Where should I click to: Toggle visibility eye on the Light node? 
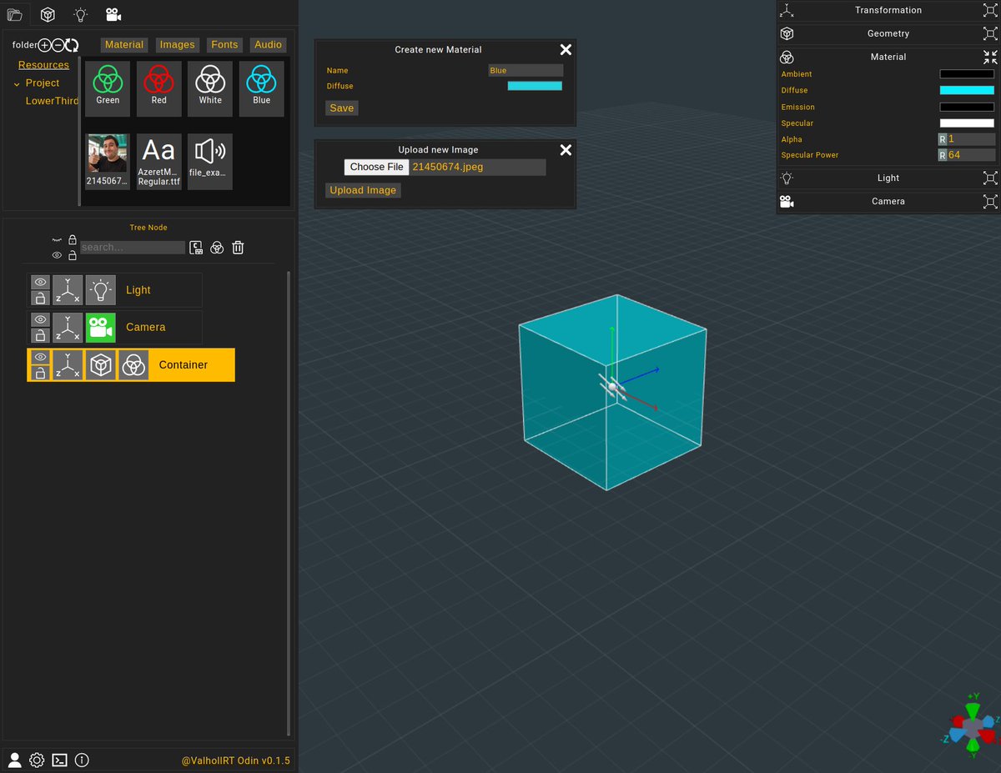pyautogui.click(x=39, y=282)
